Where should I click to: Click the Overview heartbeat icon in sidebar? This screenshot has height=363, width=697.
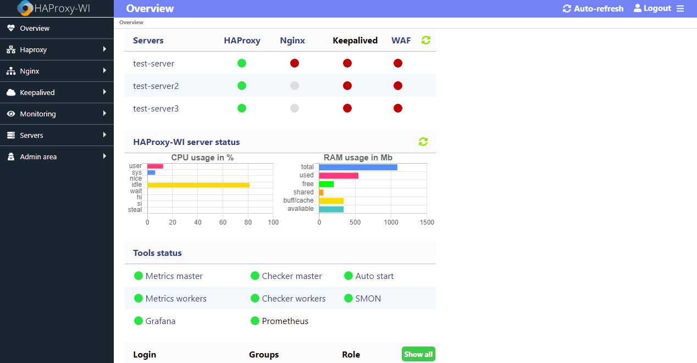pos(11,28)
